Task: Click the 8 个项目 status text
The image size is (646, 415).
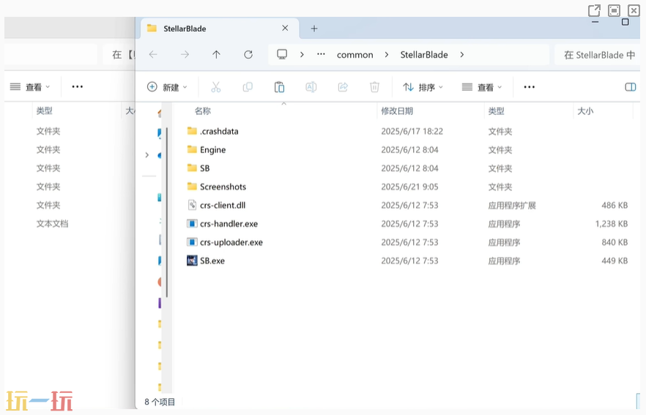Action: [160, 402]
